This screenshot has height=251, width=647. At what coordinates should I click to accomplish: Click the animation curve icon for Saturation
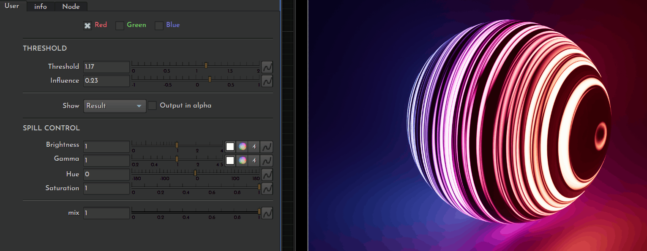267,189
